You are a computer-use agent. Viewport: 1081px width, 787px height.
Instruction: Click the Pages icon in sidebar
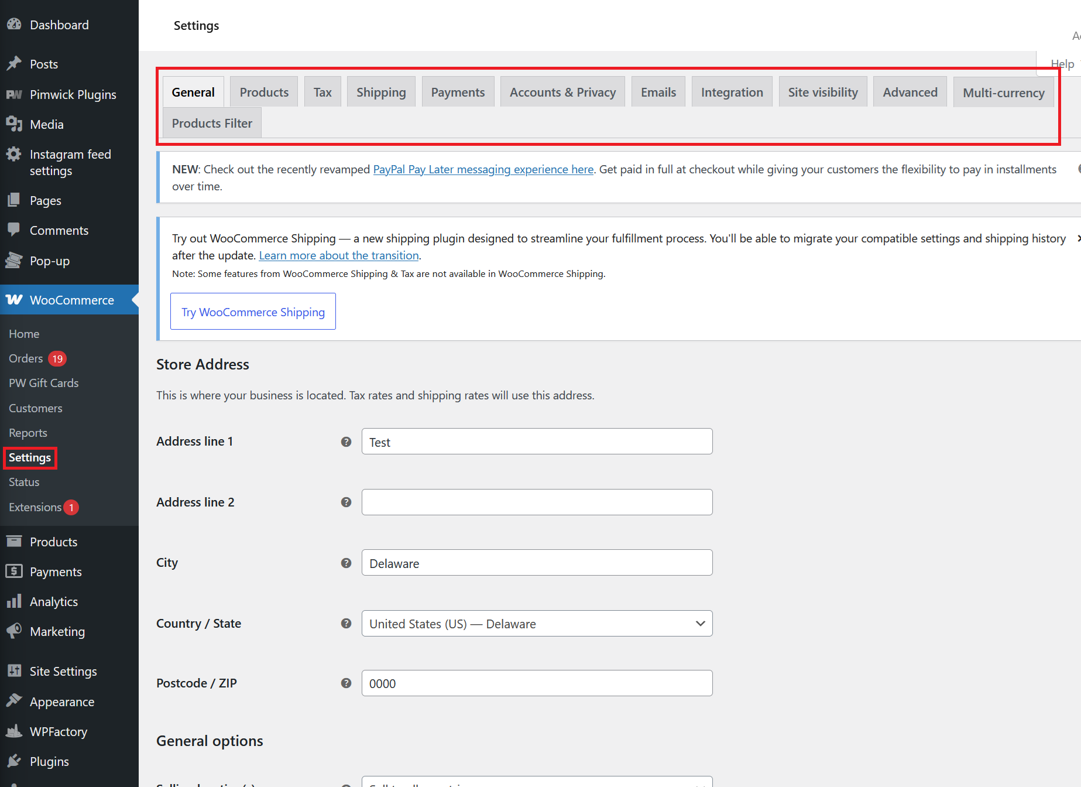pyautogui.click(x=14, y=200)
